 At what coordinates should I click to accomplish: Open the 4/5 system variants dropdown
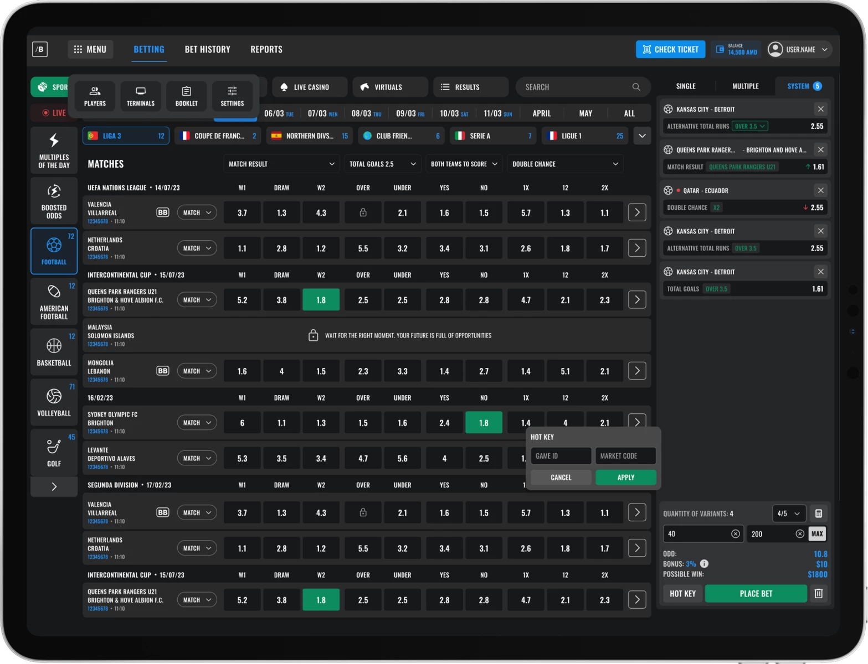(789, 513)
